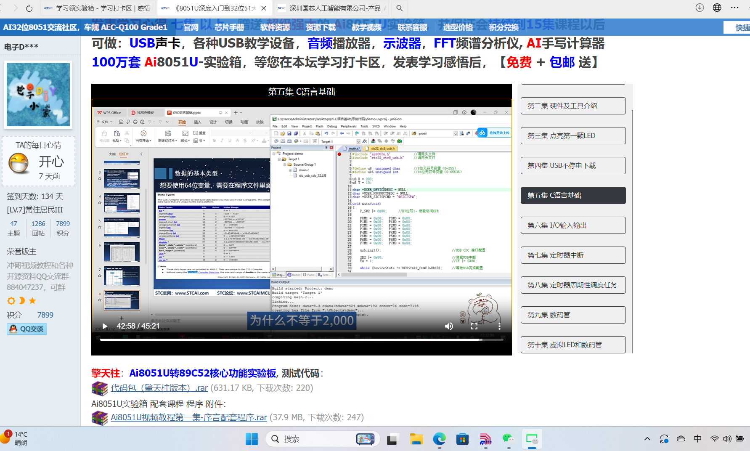The width and height of the screenshot is (750, 451).
Task: Select episode 第四集 USB不停电下载
Action: 573,166
